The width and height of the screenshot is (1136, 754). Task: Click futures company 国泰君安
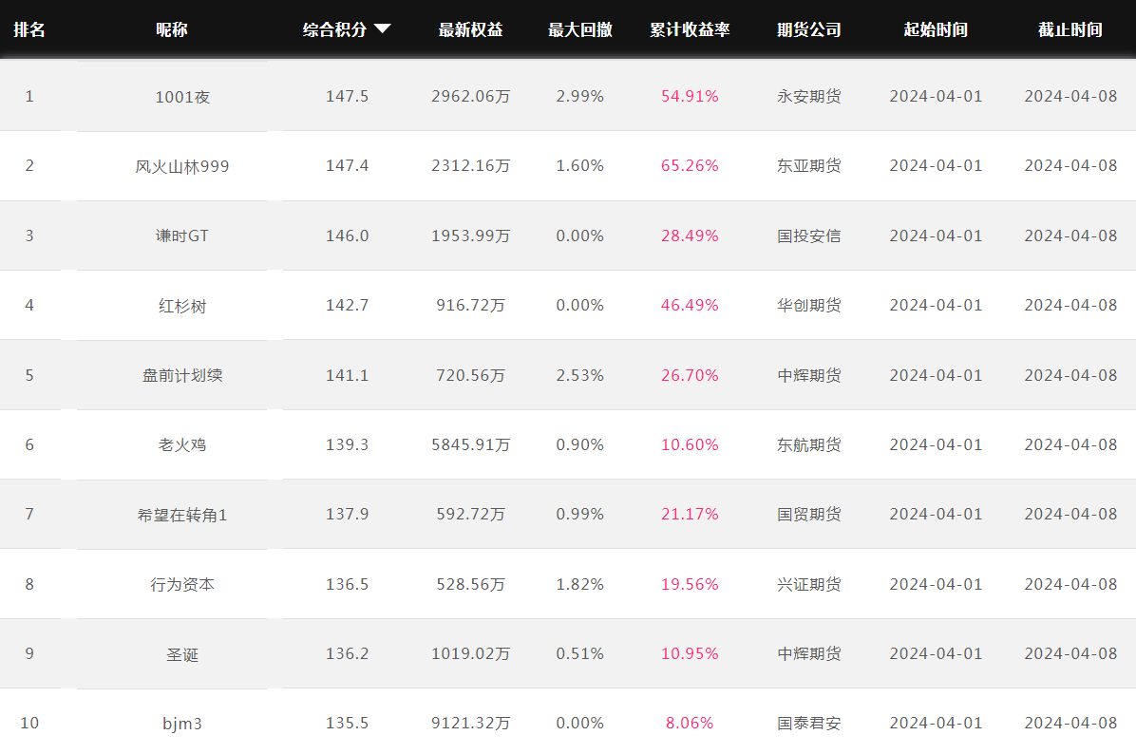pos(809,723)
